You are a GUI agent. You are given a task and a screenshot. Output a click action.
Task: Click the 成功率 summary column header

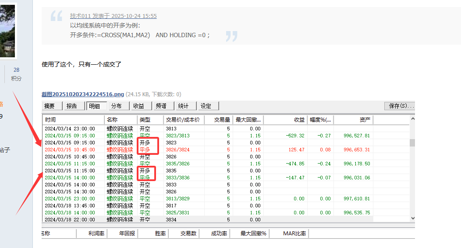click(215, 234)
